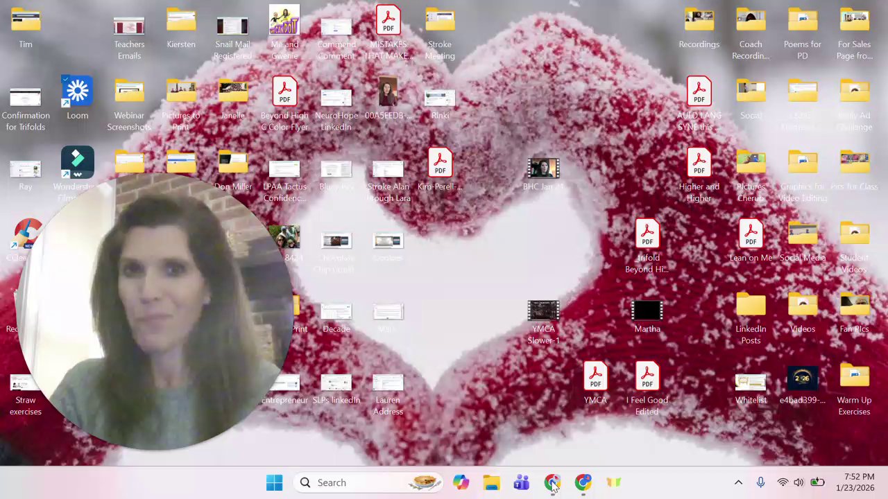Open the Lean on Me PDF

click(x=751, y=240)
